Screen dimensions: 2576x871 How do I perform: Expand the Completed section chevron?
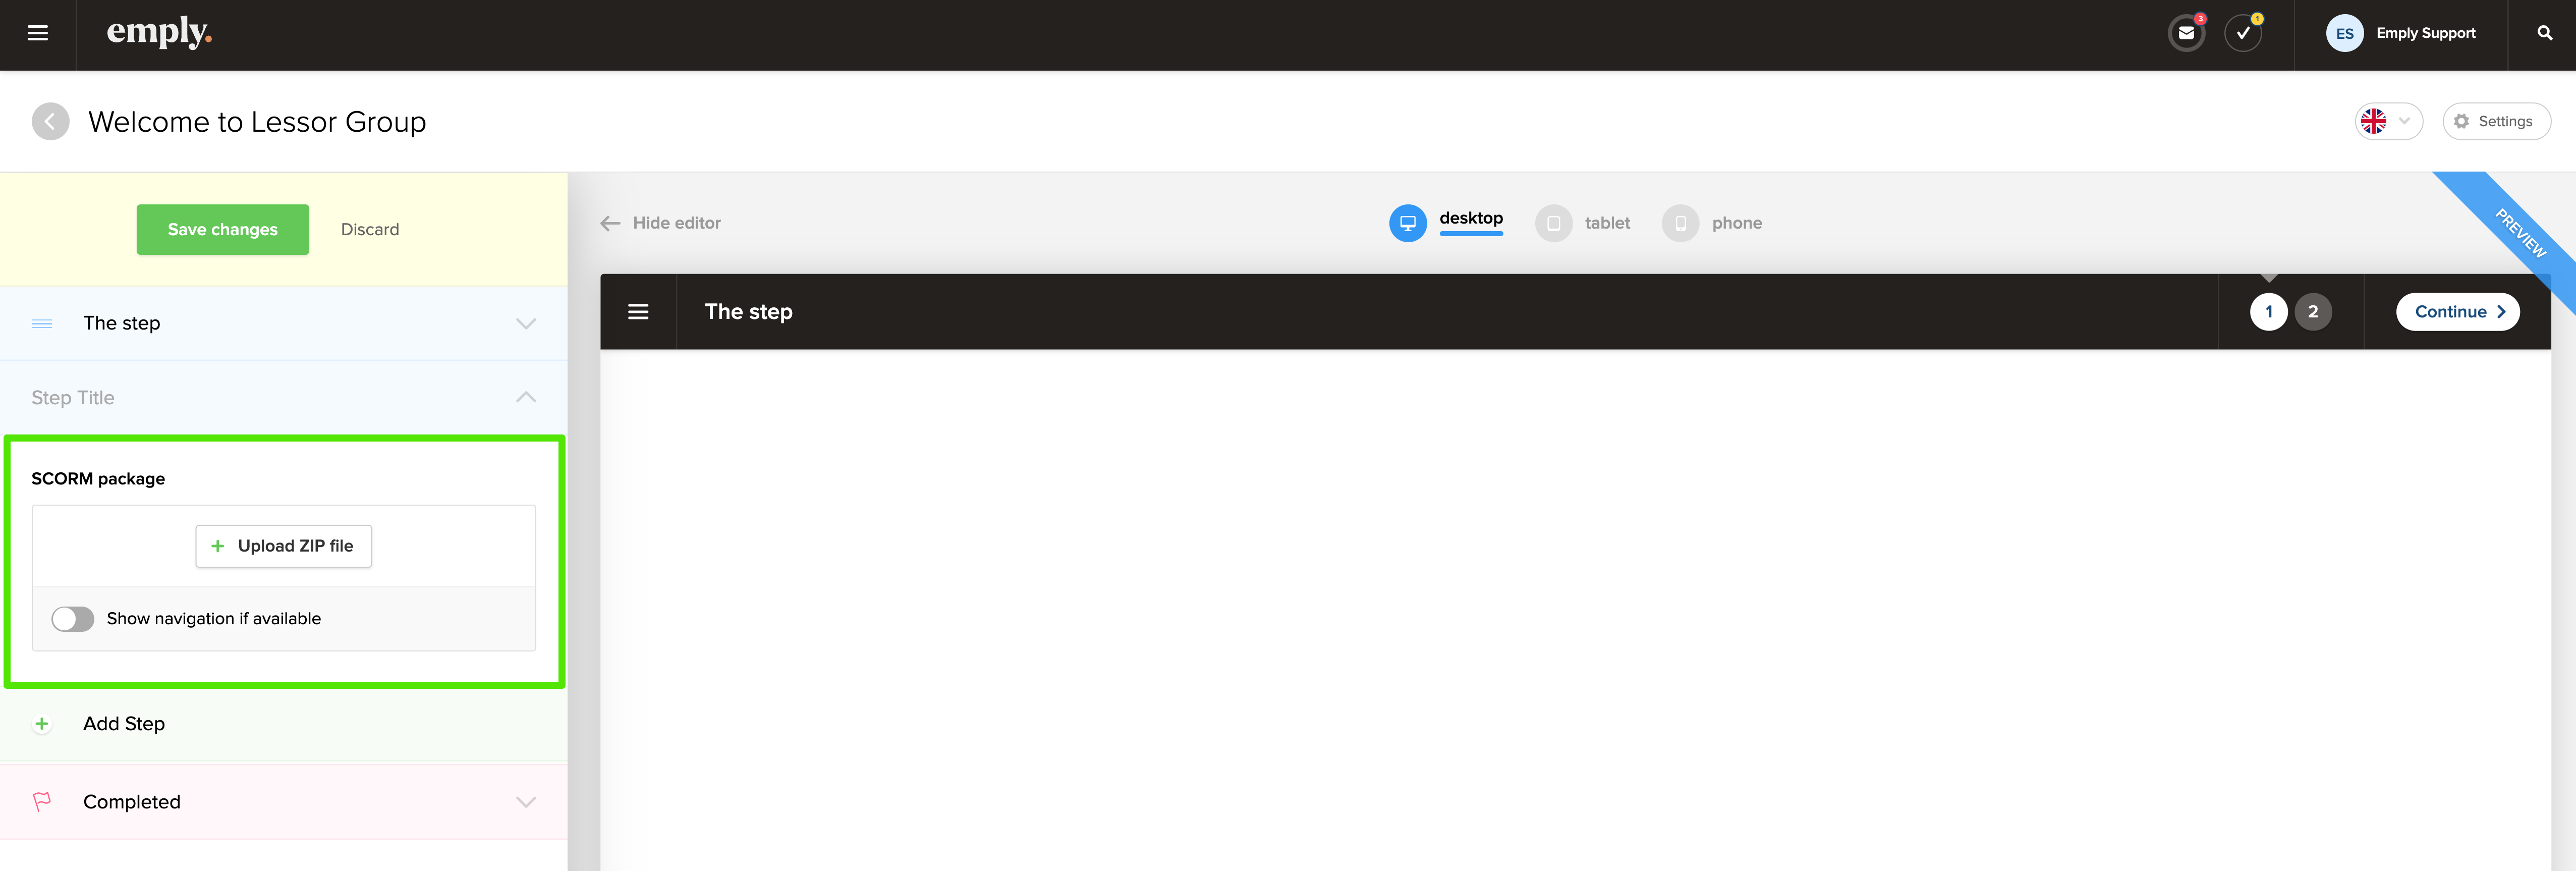pyautogui.click(x=526, y=802)
